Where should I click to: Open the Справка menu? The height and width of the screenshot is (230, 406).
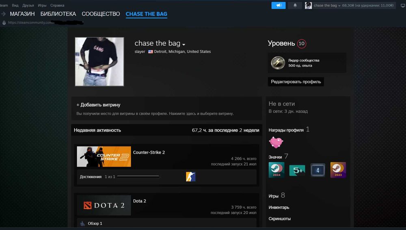click(57, 5)
